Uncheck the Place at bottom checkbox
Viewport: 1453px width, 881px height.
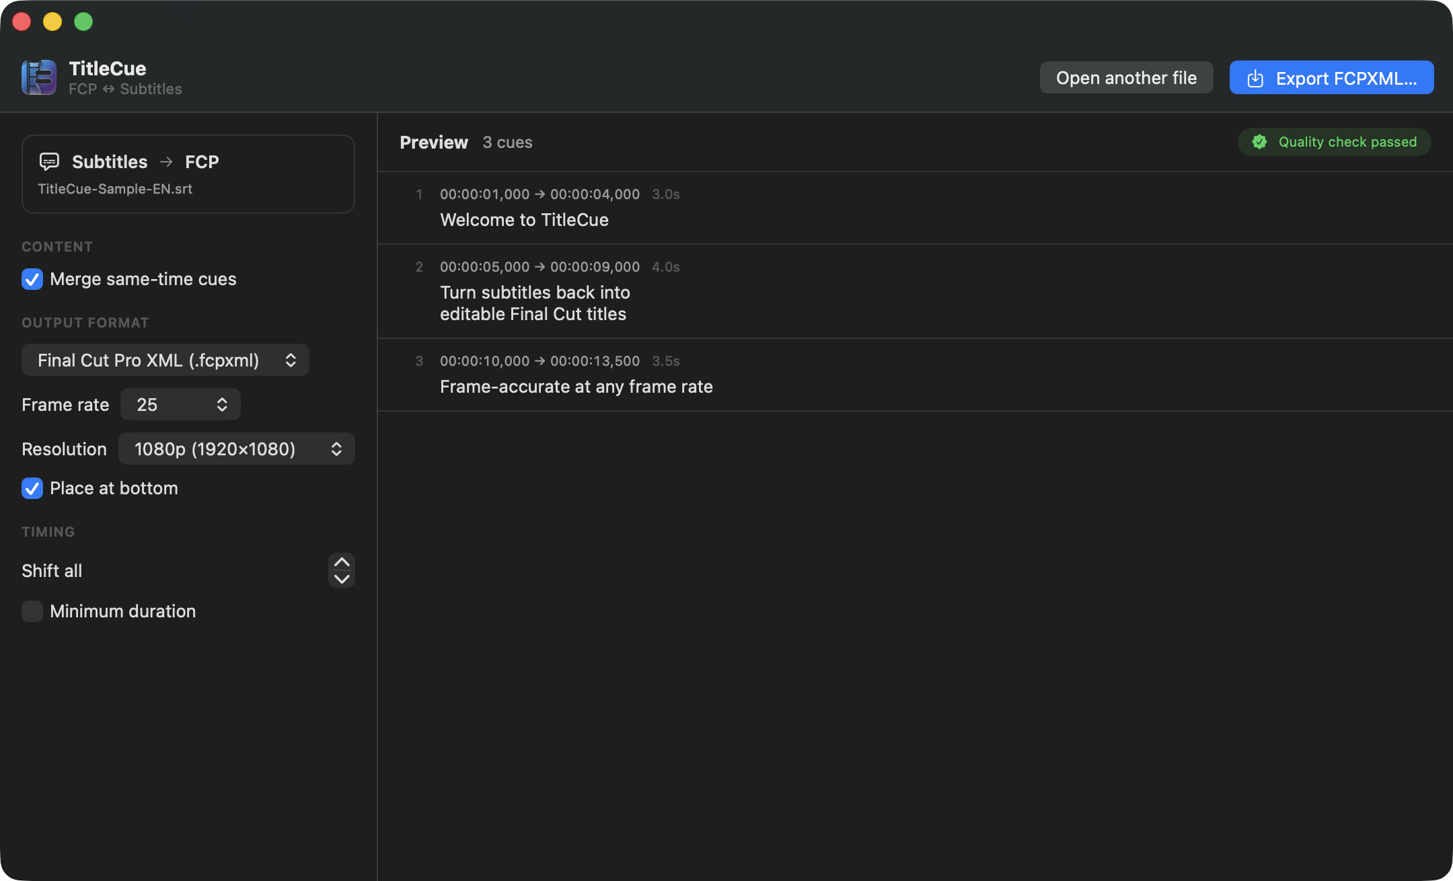32,488
